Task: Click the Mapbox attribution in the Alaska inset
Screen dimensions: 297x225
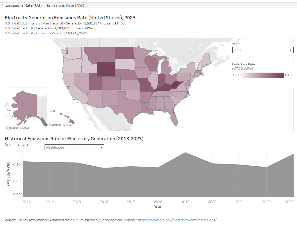Action: pos(12,128)
